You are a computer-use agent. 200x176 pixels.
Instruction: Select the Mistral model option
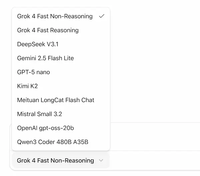(61, 114)
